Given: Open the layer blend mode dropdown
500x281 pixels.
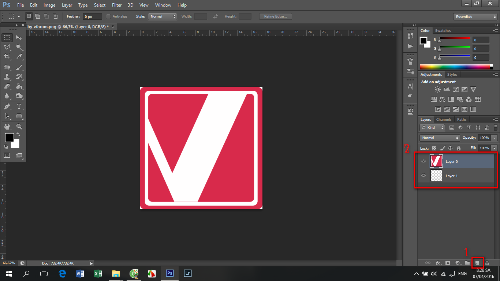Looking at the screenshot, I should click(440, 138).
